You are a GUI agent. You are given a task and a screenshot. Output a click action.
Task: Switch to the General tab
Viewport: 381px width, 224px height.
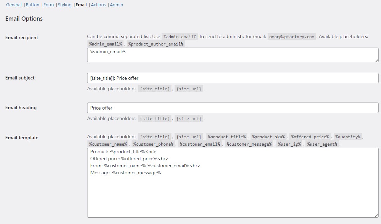(14, 5)
